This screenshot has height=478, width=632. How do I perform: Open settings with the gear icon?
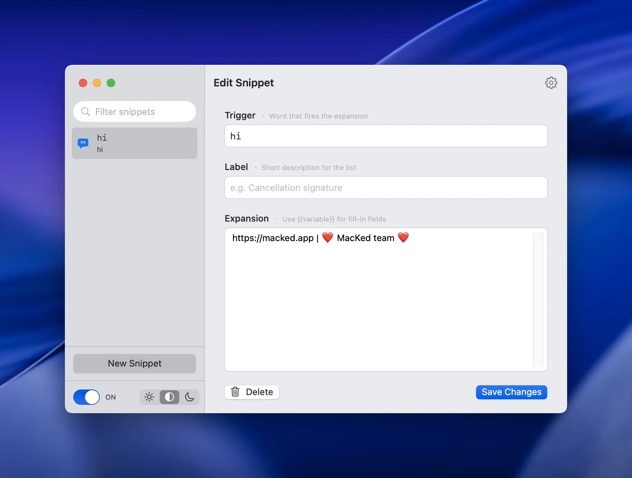[551, 83]
